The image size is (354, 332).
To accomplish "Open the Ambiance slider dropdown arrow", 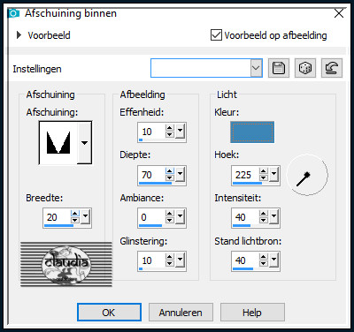I will coord(180,216).
